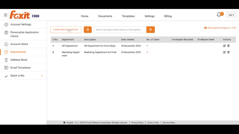Open the hamburger menu icon
The width and height of the screenshot is (239, 134).
(x=6, y=15)
